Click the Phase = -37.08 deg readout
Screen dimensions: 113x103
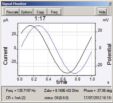98,90
